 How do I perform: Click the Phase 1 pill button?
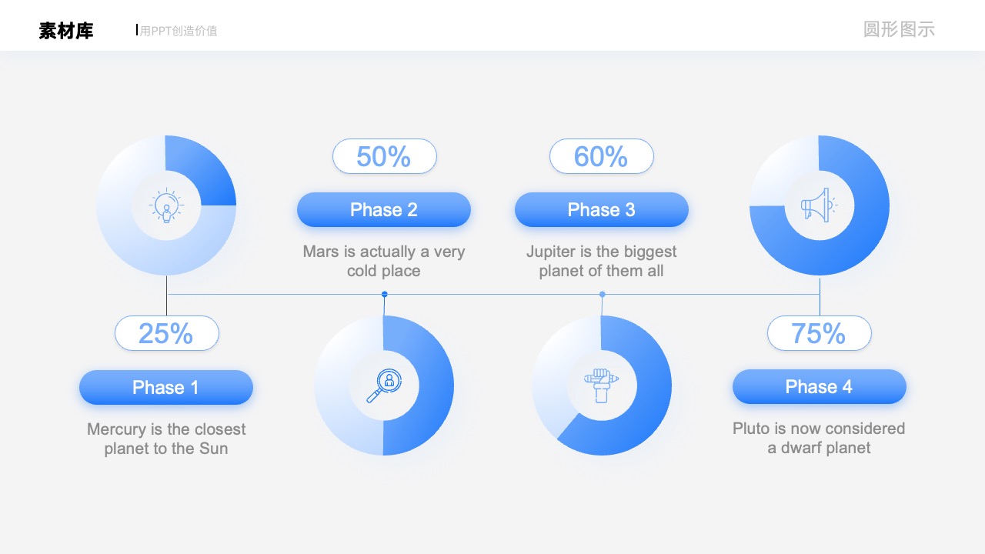click(x=166, y=387)
